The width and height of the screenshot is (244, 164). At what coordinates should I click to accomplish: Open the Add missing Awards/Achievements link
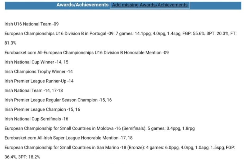coord(150,5)
